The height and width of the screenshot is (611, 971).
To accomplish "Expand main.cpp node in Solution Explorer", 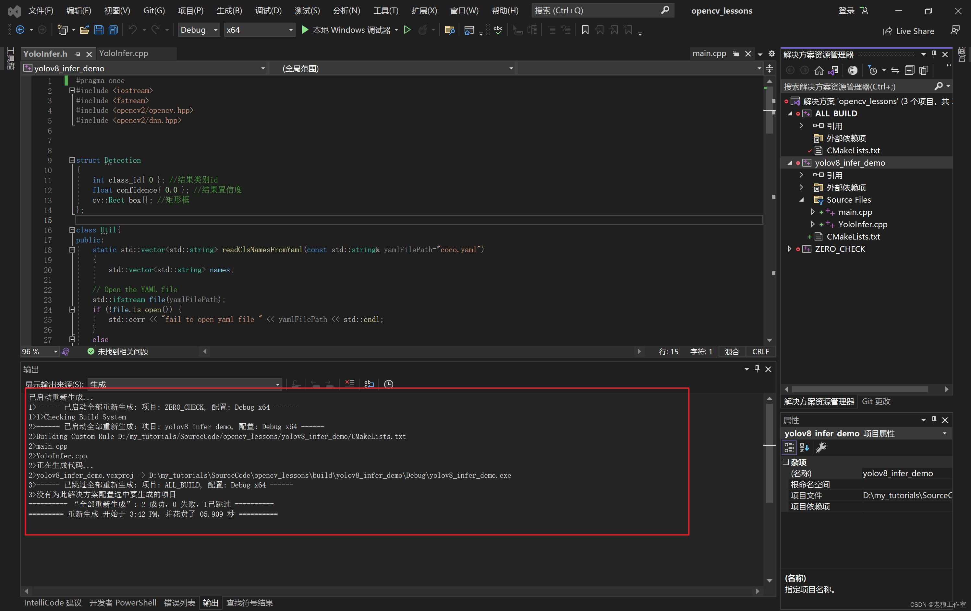I will (x=813, y=212).
